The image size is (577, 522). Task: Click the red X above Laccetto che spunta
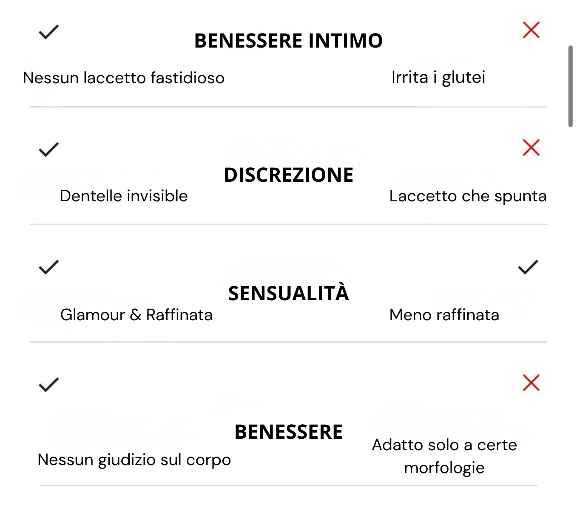[x=531, y=148]
